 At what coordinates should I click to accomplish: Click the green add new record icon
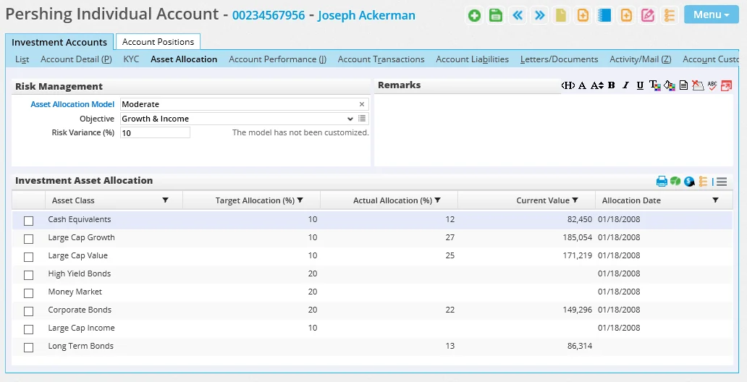click(474, 15)
